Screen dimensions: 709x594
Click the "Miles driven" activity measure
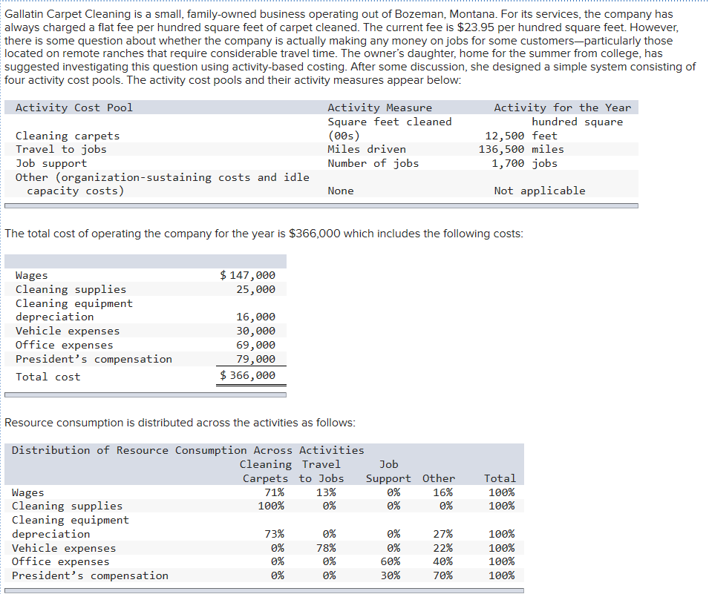coord(367,149)
